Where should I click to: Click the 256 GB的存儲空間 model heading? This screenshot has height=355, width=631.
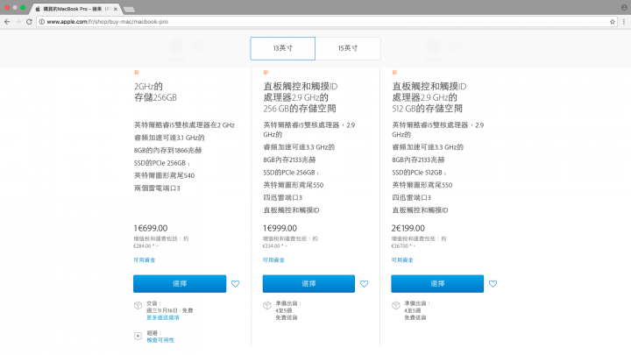(x=301, y=97)
